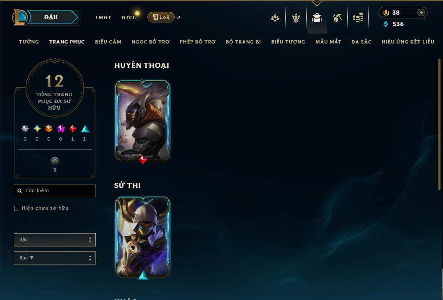443x300 pixels.
Task: Open the LoR launcher link
Action: [x=161, y=17]
